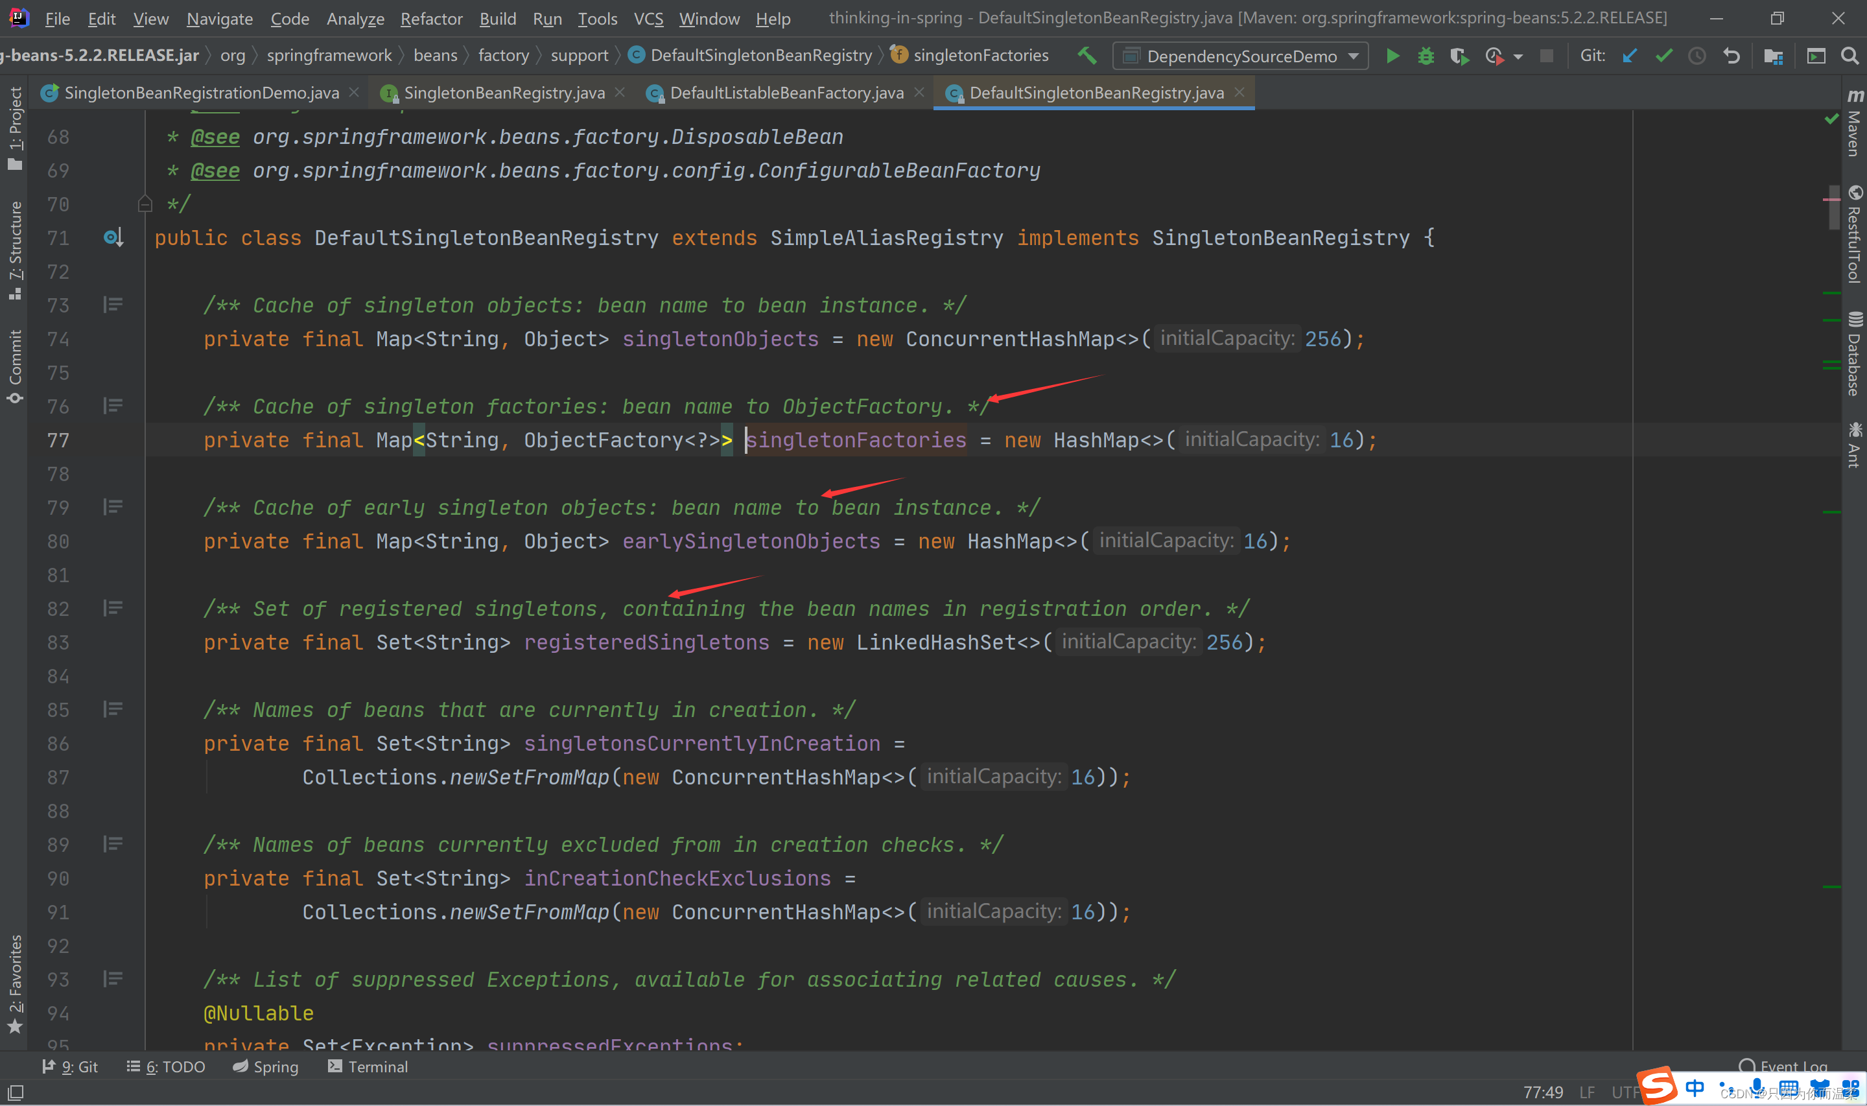This screenshot has width=1867, height=1106.
Task: Click the Spring tool window button
Action: pos(266,1066)
